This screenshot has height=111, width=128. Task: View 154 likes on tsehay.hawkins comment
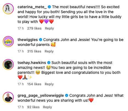tap(34, 84)
